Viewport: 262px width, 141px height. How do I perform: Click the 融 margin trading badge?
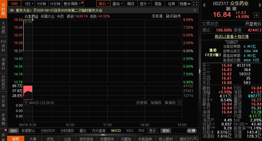click(x=228, y=9)
